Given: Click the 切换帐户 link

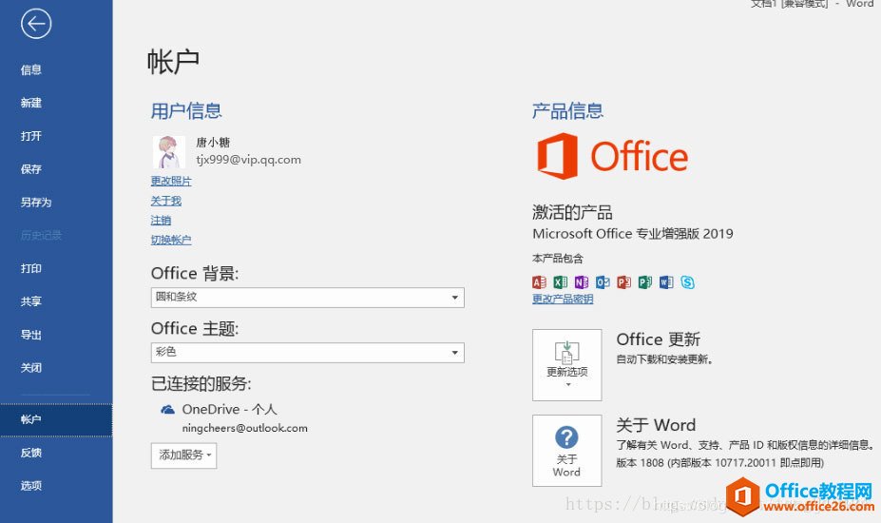Looking at the screenshot, I should click(x=171, y=241).
